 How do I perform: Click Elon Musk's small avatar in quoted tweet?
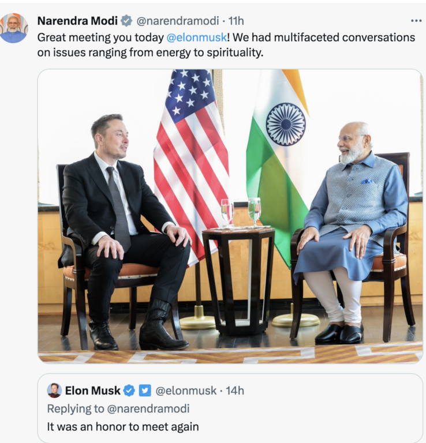click(x=54, y=391)
